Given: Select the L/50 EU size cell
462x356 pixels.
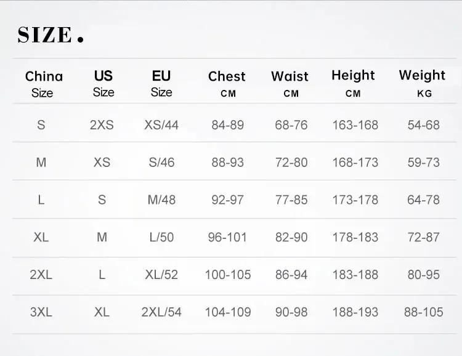Looking at the screenshot, I should pyautogui.click(x=161, y=237).
